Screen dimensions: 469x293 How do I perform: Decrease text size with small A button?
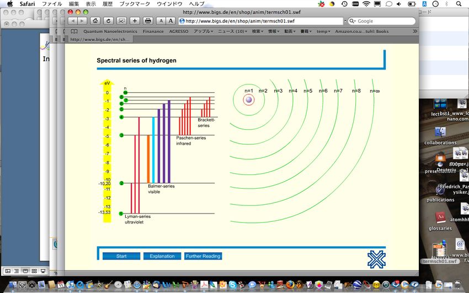tap(161, 21)
